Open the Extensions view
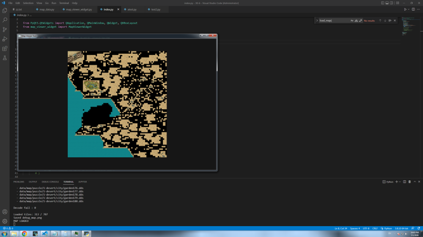 (x=5, y=48)
